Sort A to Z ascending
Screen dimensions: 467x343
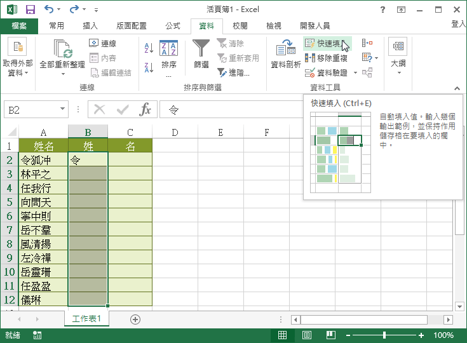[x=149, y=48]
